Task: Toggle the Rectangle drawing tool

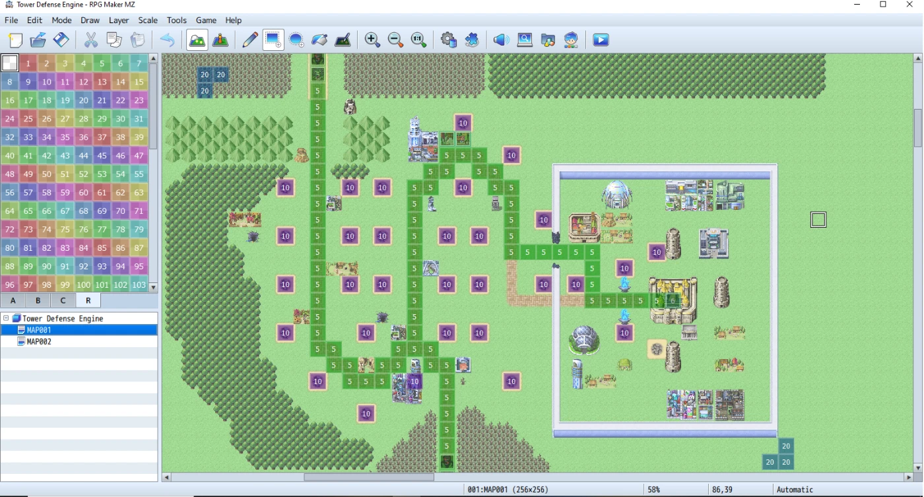Action: 273,40
